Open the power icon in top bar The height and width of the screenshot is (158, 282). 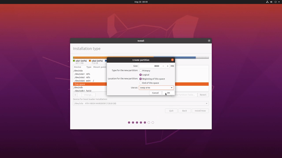pos(275,2)
